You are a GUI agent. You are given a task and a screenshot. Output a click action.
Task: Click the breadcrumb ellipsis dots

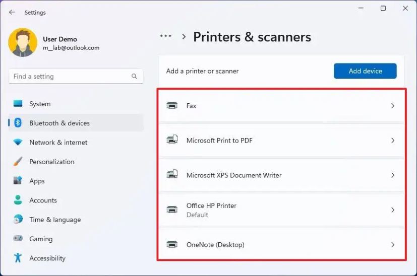(166, 36)
